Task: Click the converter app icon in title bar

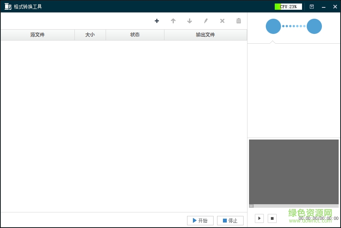Action: click(7, 6)
